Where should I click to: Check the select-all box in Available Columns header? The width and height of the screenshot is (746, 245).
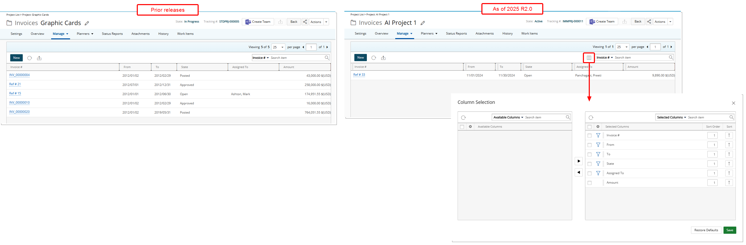462,127
